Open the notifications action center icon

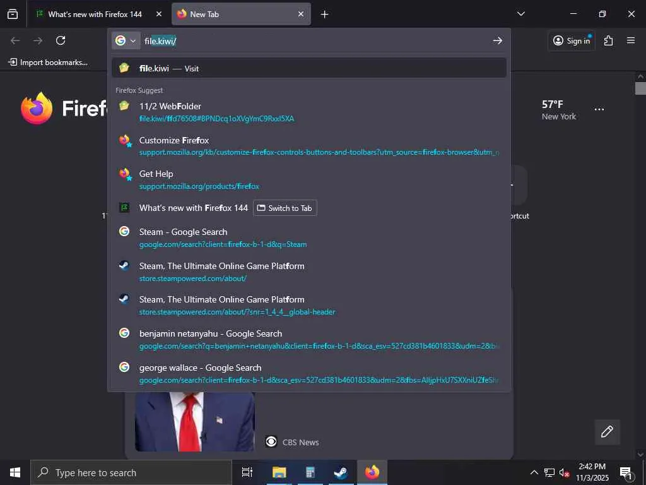coord(626,472)
